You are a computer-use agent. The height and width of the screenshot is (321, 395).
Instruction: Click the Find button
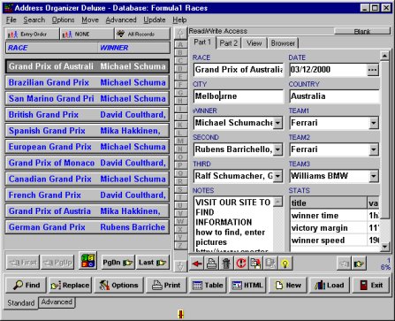coord(27,285)
